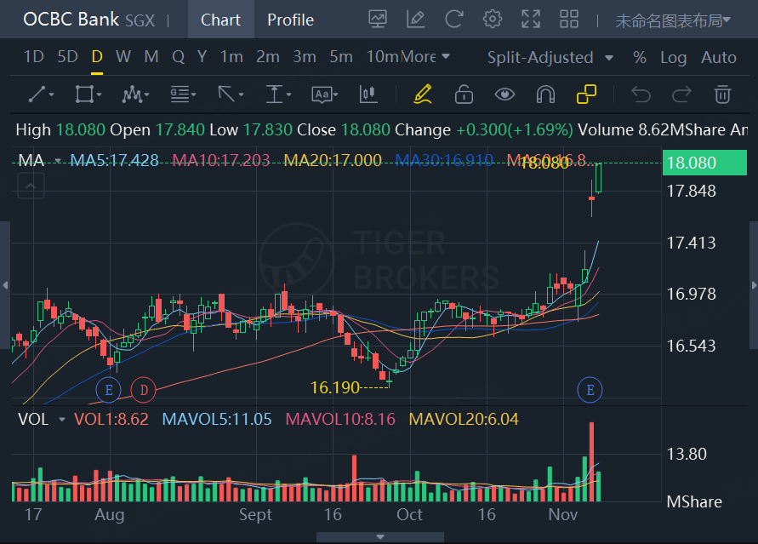Viewport: 758px width, 544px height.
Task: Select the daily D timeframe
Action: [x=97, y=56]
